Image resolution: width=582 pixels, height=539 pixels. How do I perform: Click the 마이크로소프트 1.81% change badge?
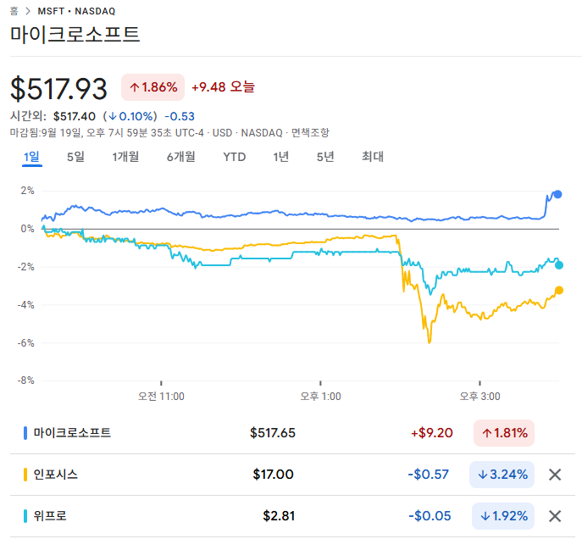point(504,433)
